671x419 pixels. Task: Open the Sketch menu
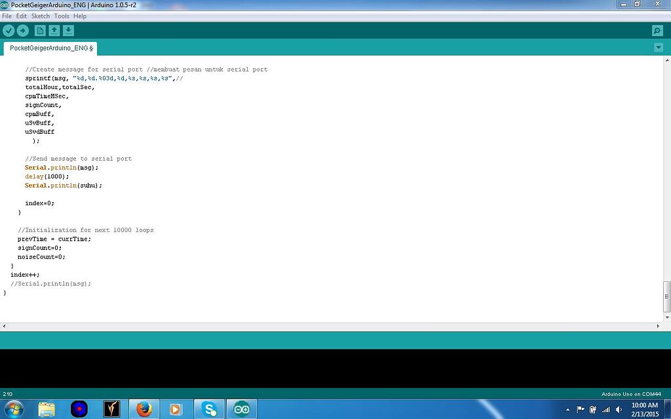[40, 16]
